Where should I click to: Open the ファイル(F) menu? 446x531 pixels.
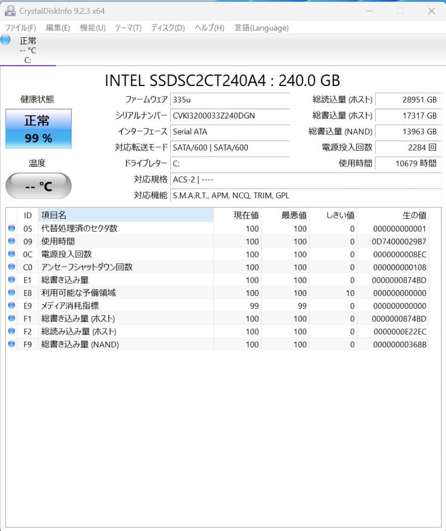point(20,28)
